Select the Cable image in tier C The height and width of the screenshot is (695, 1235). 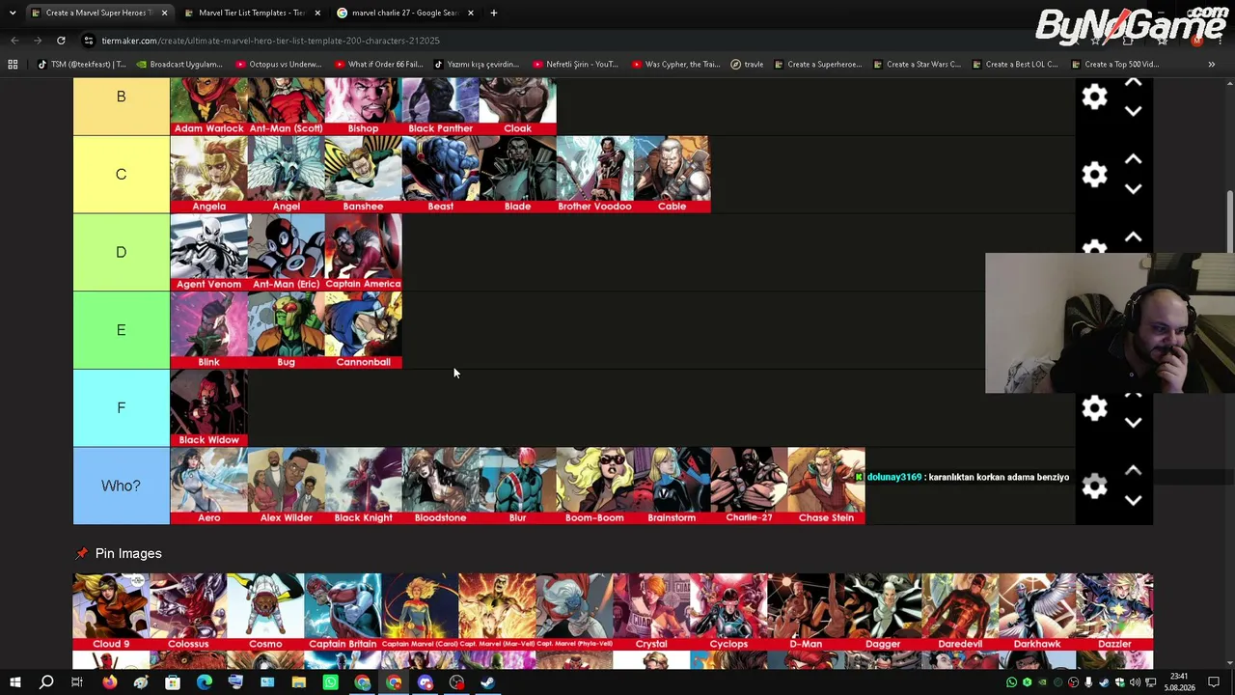(672, 175)
